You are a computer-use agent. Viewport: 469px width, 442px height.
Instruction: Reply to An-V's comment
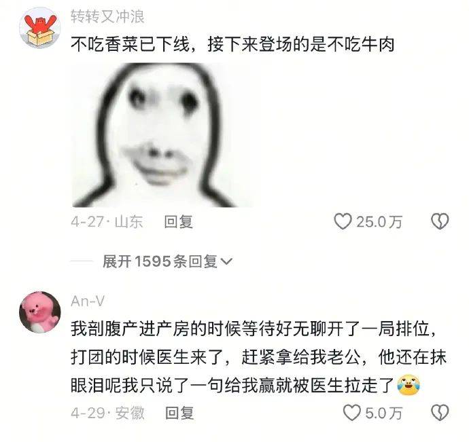point(179,413)
